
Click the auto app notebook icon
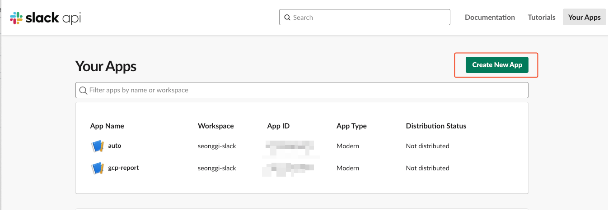(x=98, y=146)
